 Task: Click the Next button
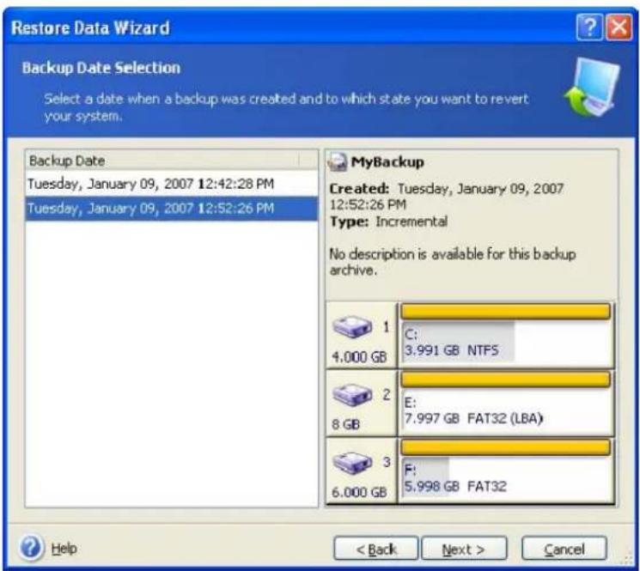click(464, 549)
